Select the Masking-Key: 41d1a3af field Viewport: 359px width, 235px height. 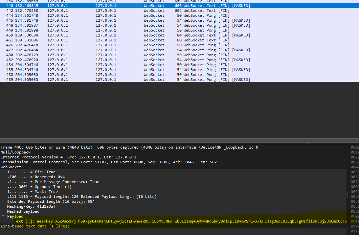click(31, 206)
